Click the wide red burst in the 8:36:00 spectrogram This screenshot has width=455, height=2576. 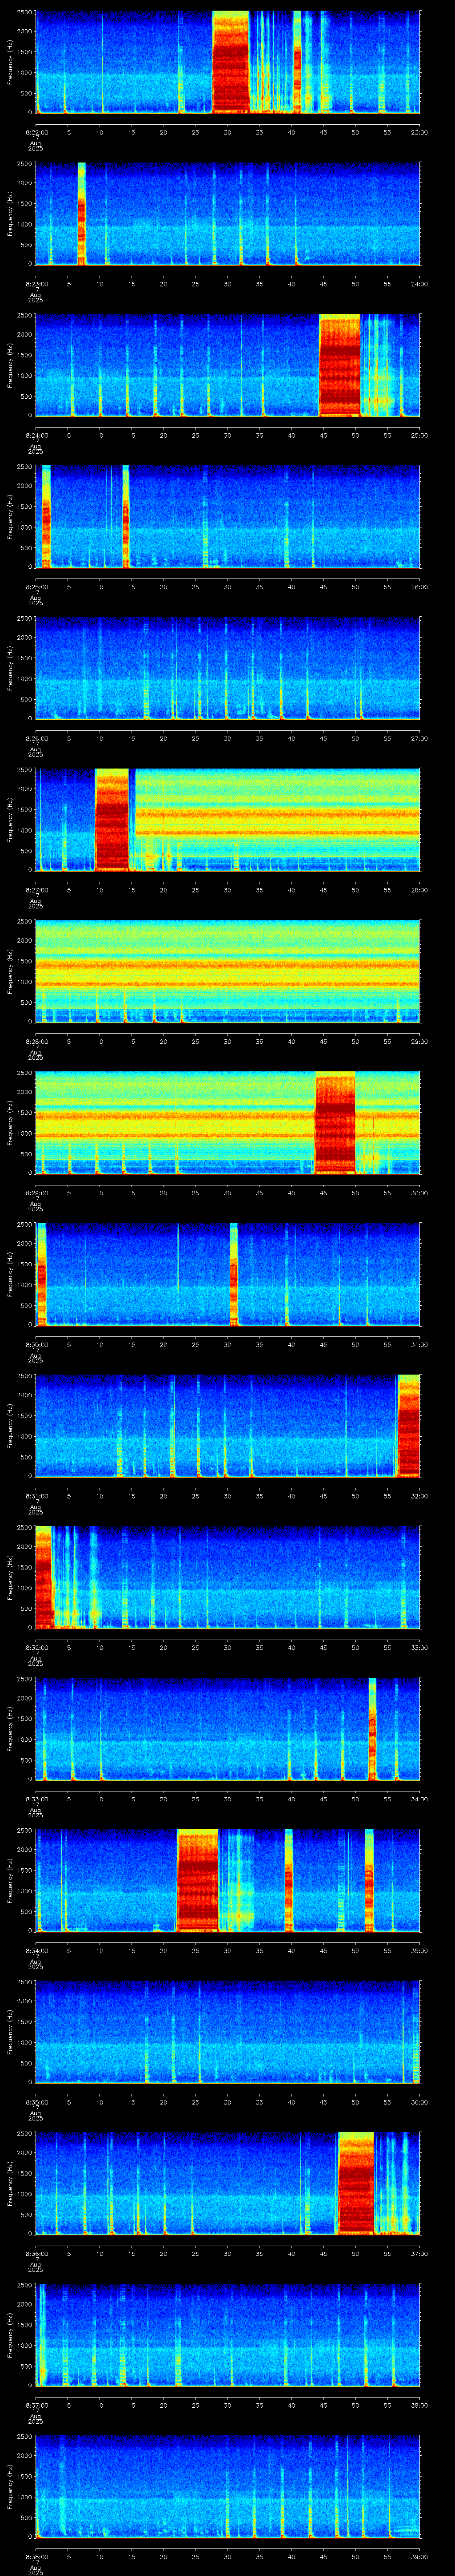click(355, 2183)
